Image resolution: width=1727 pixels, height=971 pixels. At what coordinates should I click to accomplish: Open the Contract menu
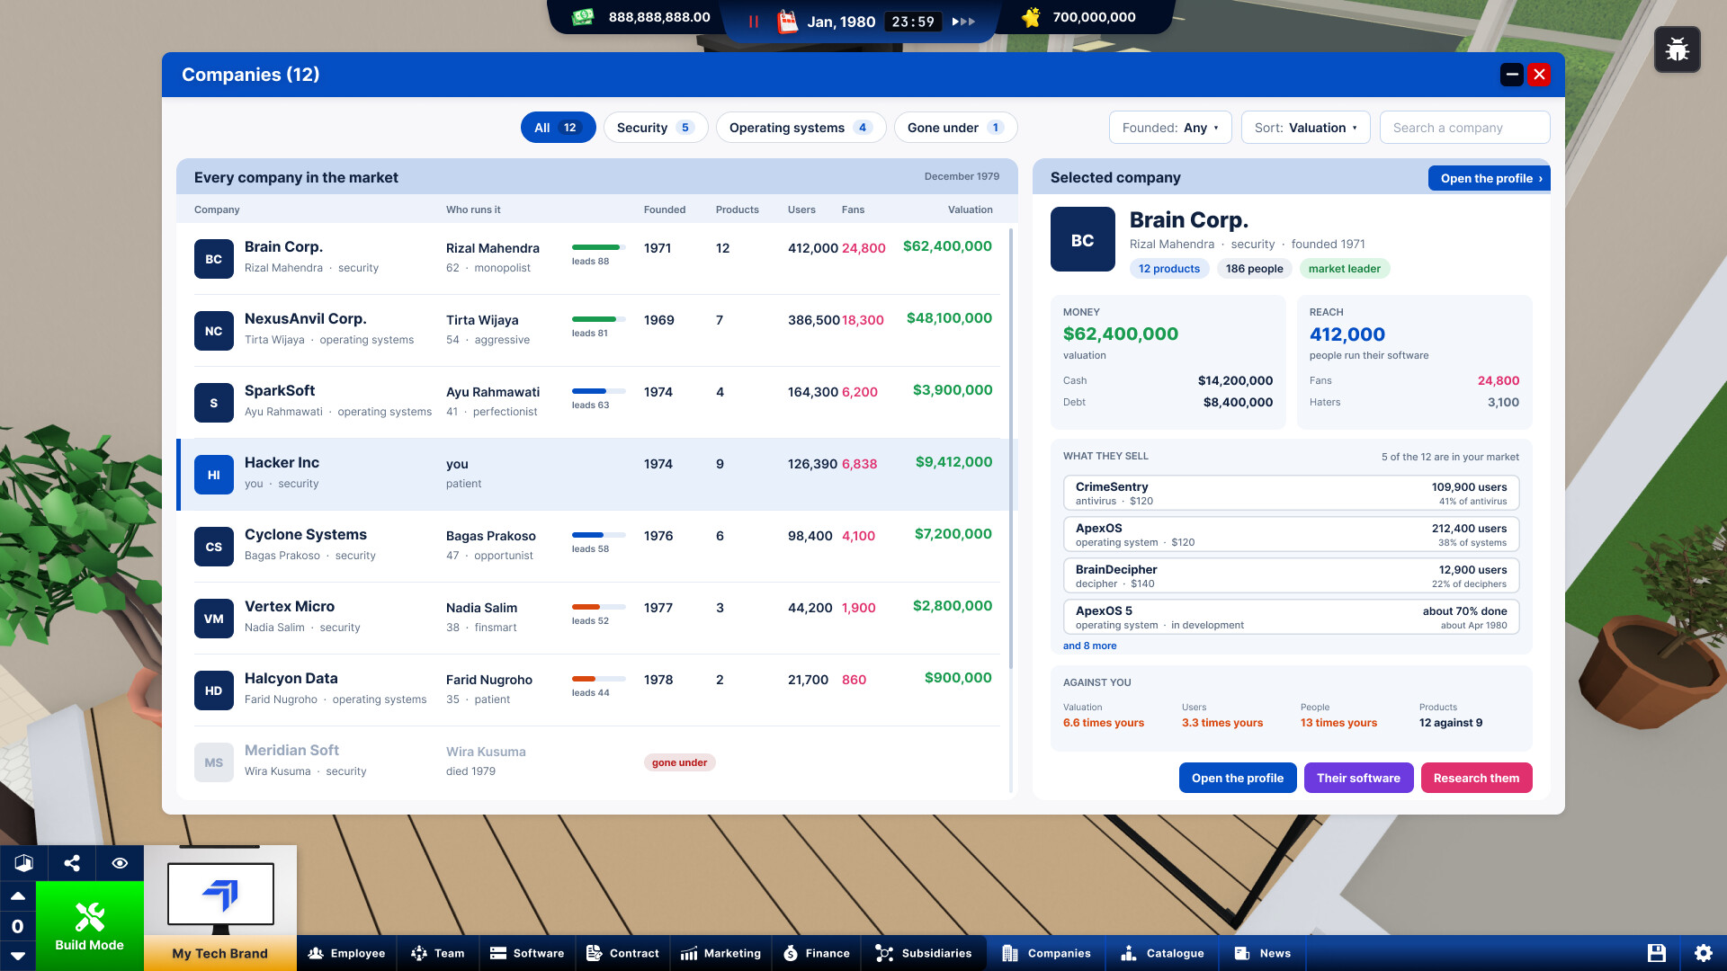[x=622, y=953]
